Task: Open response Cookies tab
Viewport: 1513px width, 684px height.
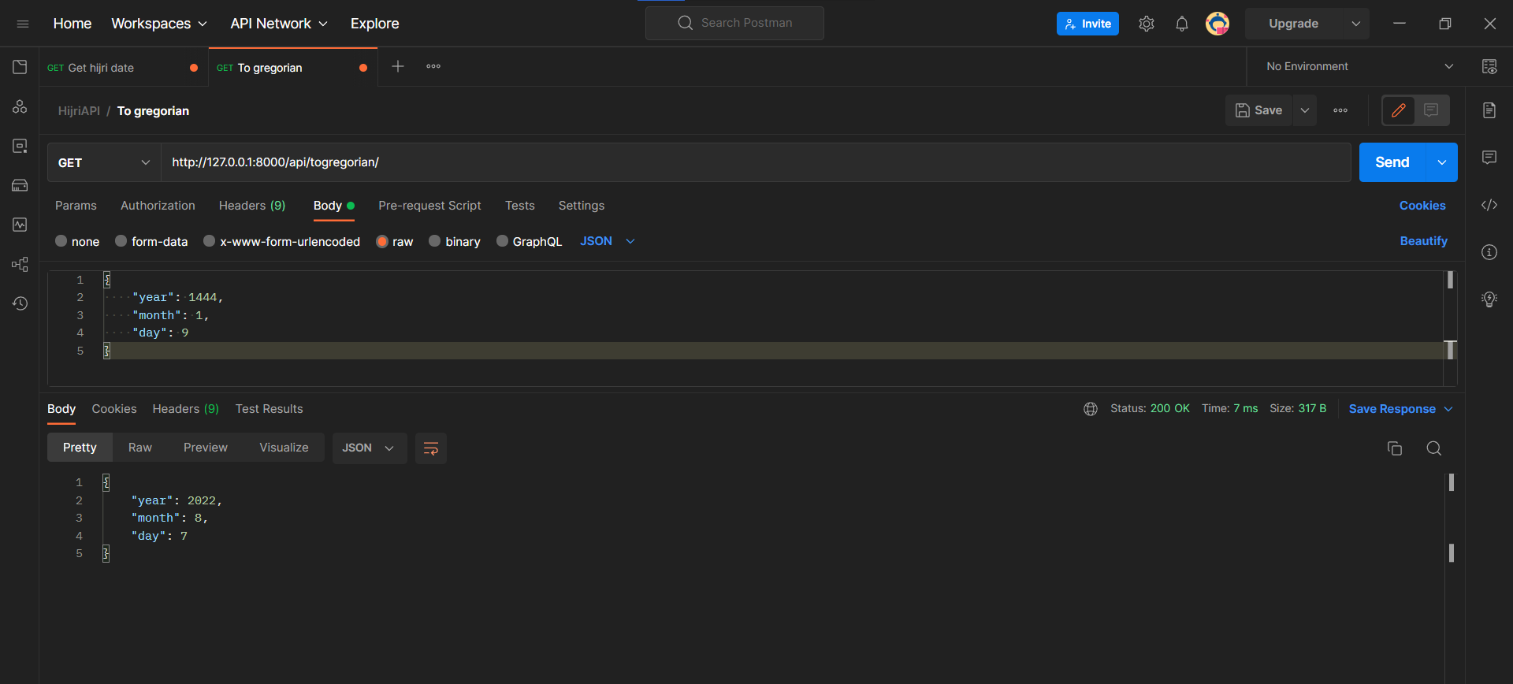Action: (114, 409)
